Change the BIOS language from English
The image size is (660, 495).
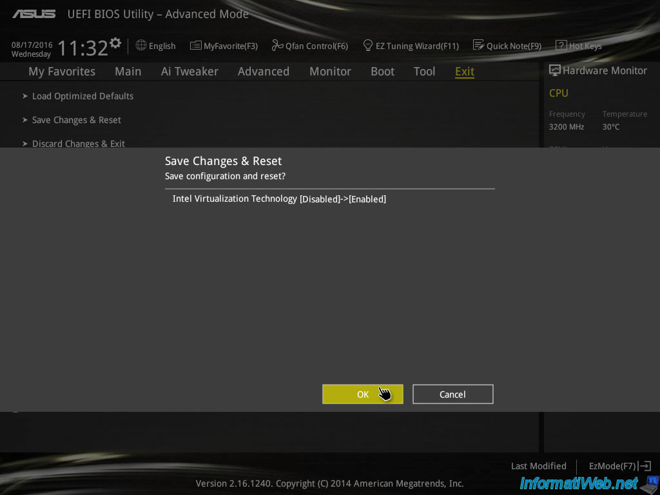(155, 46)
